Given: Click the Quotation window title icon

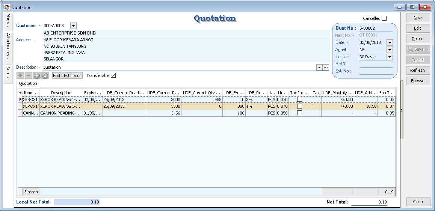Looking at the screenshot, I should click(x=6, y=7).
